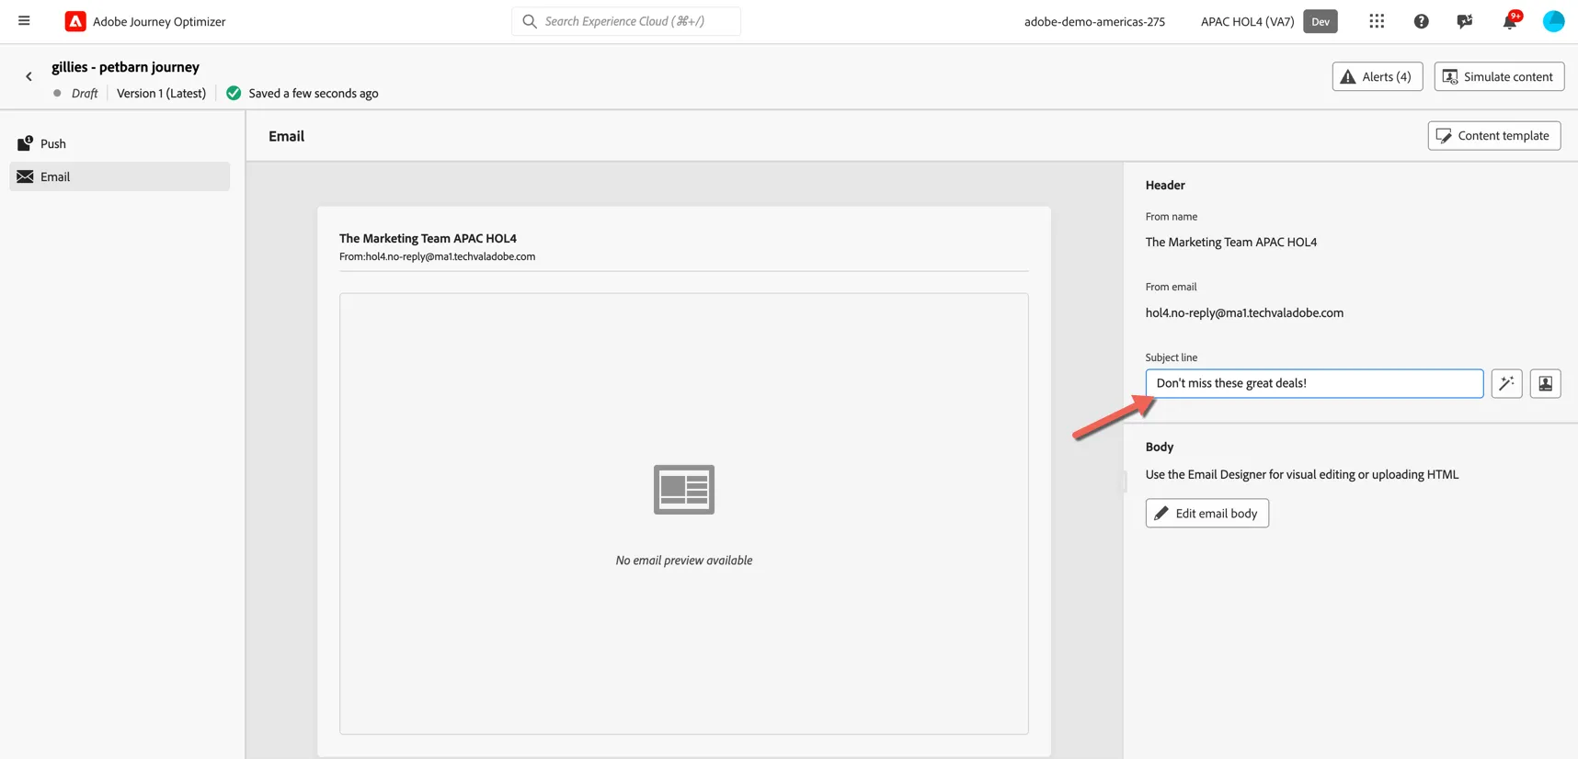Image resolution: width=1578 pixels, height=759 pixels.
Task: Open the feedback chat icon
Action: tap(1465, 21)
